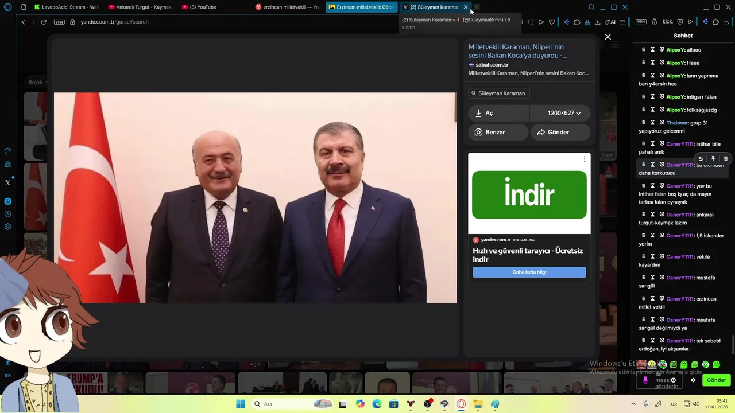The image size is (735, 413).
Task: Open the X (Twitter) sidebar icon
Action: coord(8,182)
